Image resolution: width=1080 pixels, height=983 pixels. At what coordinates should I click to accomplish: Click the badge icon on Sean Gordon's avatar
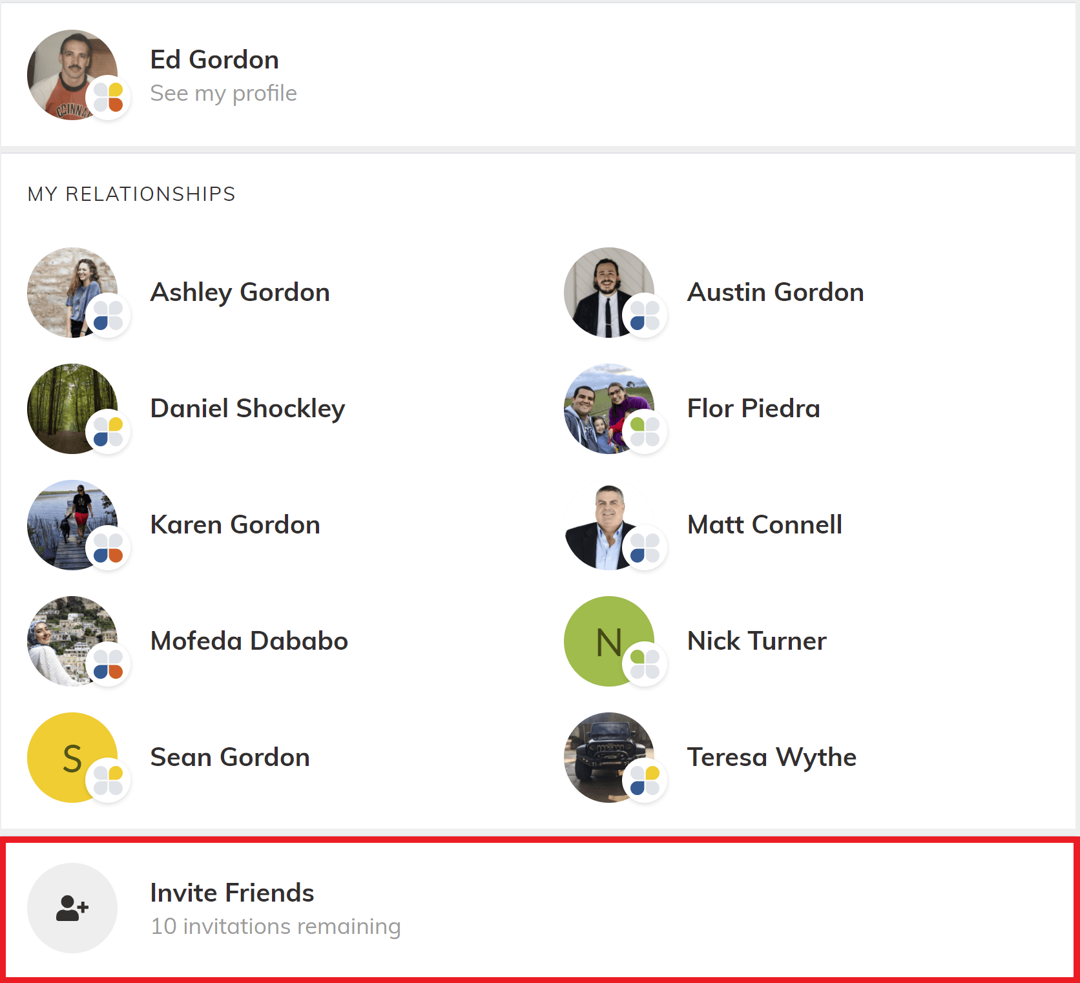coord(109,781)
